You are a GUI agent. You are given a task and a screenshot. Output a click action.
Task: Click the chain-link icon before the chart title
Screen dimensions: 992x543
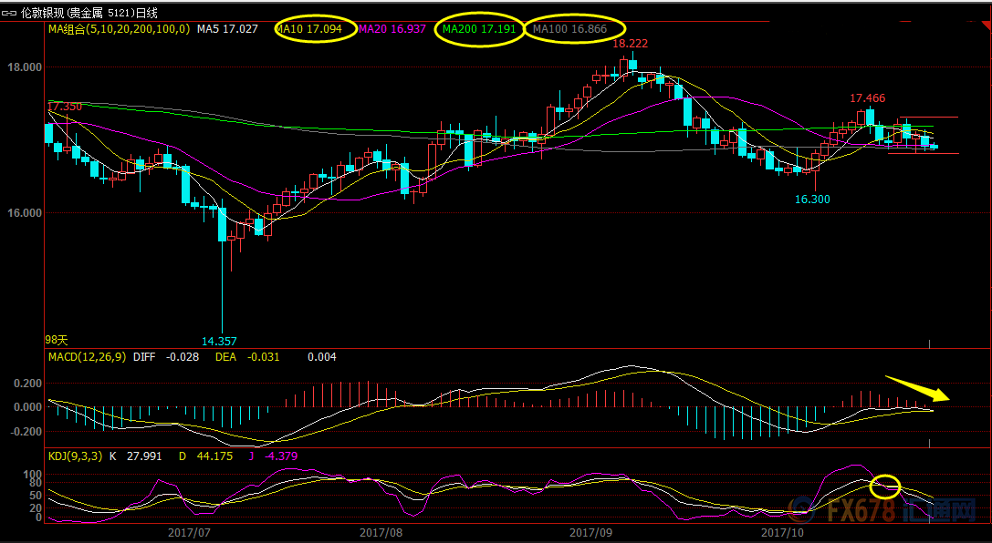(9, 13)
